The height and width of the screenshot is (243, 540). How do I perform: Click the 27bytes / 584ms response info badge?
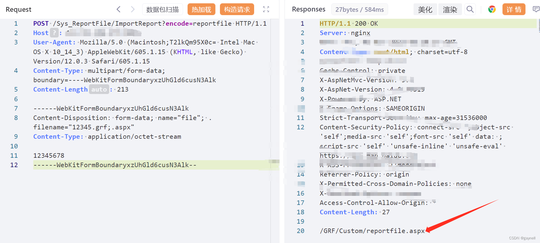pos(359,9)
